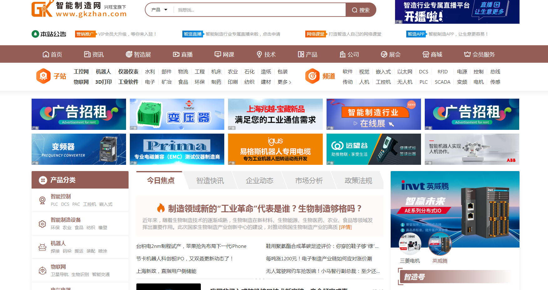
Task: Click the 商城 shop icon in navigation
Action: (x=426, y=54)
